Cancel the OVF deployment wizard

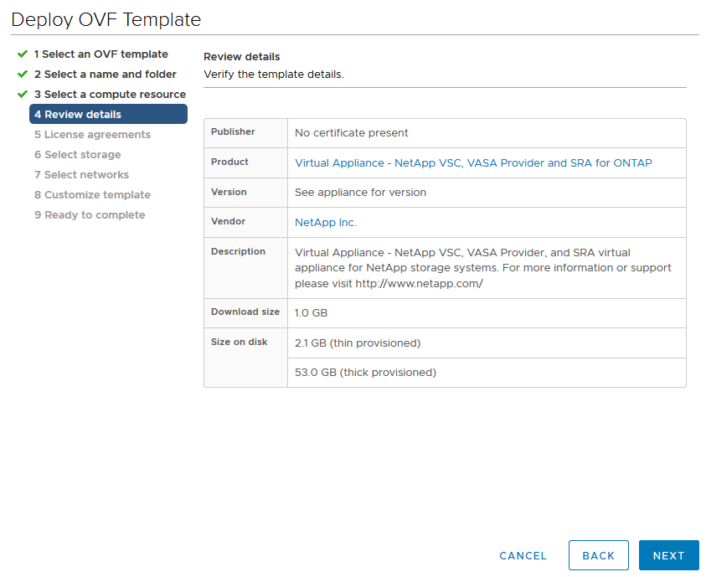pyautogui.click(x=523, y=556)
